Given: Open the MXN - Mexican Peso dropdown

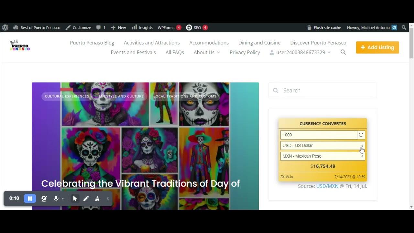Looking at the screenshot, I should [x=322, y=156].
